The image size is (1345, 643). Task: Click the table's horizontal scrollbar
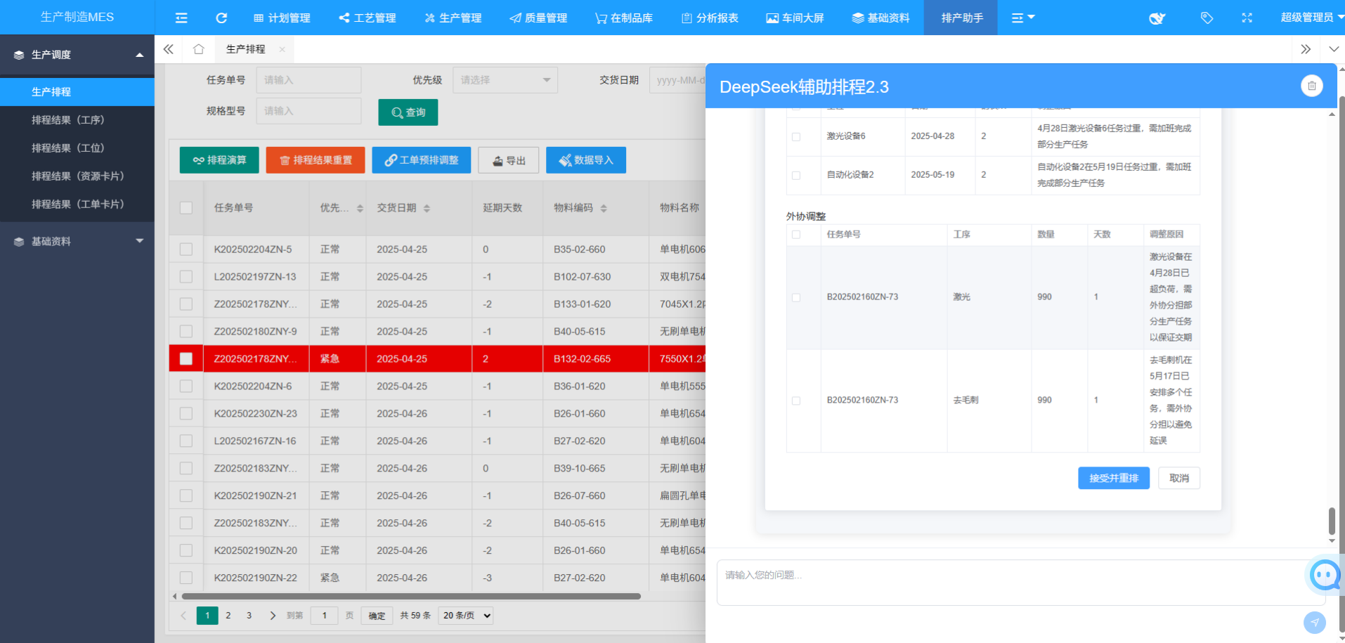411,596
